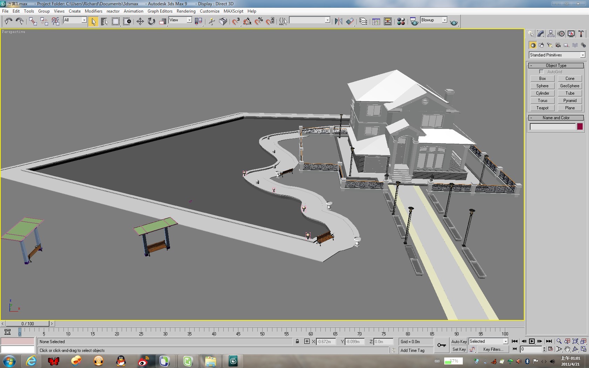Viewport: 589px width, 368px height.
Task: Toggle the 3D Snaps magnet
Action: tap(236, 21)
